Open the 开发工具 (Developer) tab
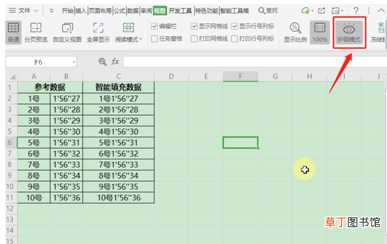387x244 pixels. point(180,11)
